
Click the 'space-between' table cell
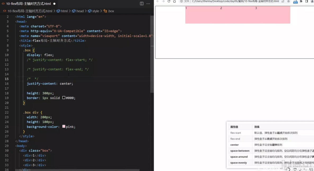tap(240, 151)
